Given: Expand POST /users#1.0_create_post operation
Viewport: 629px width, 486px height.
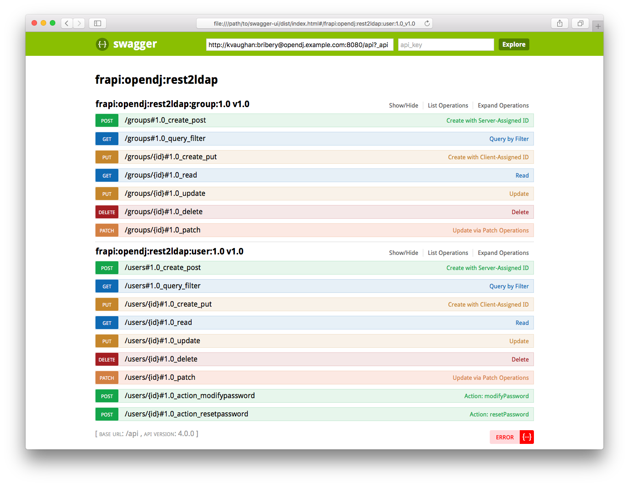Looking at the screenshot, I should [314, 268].
